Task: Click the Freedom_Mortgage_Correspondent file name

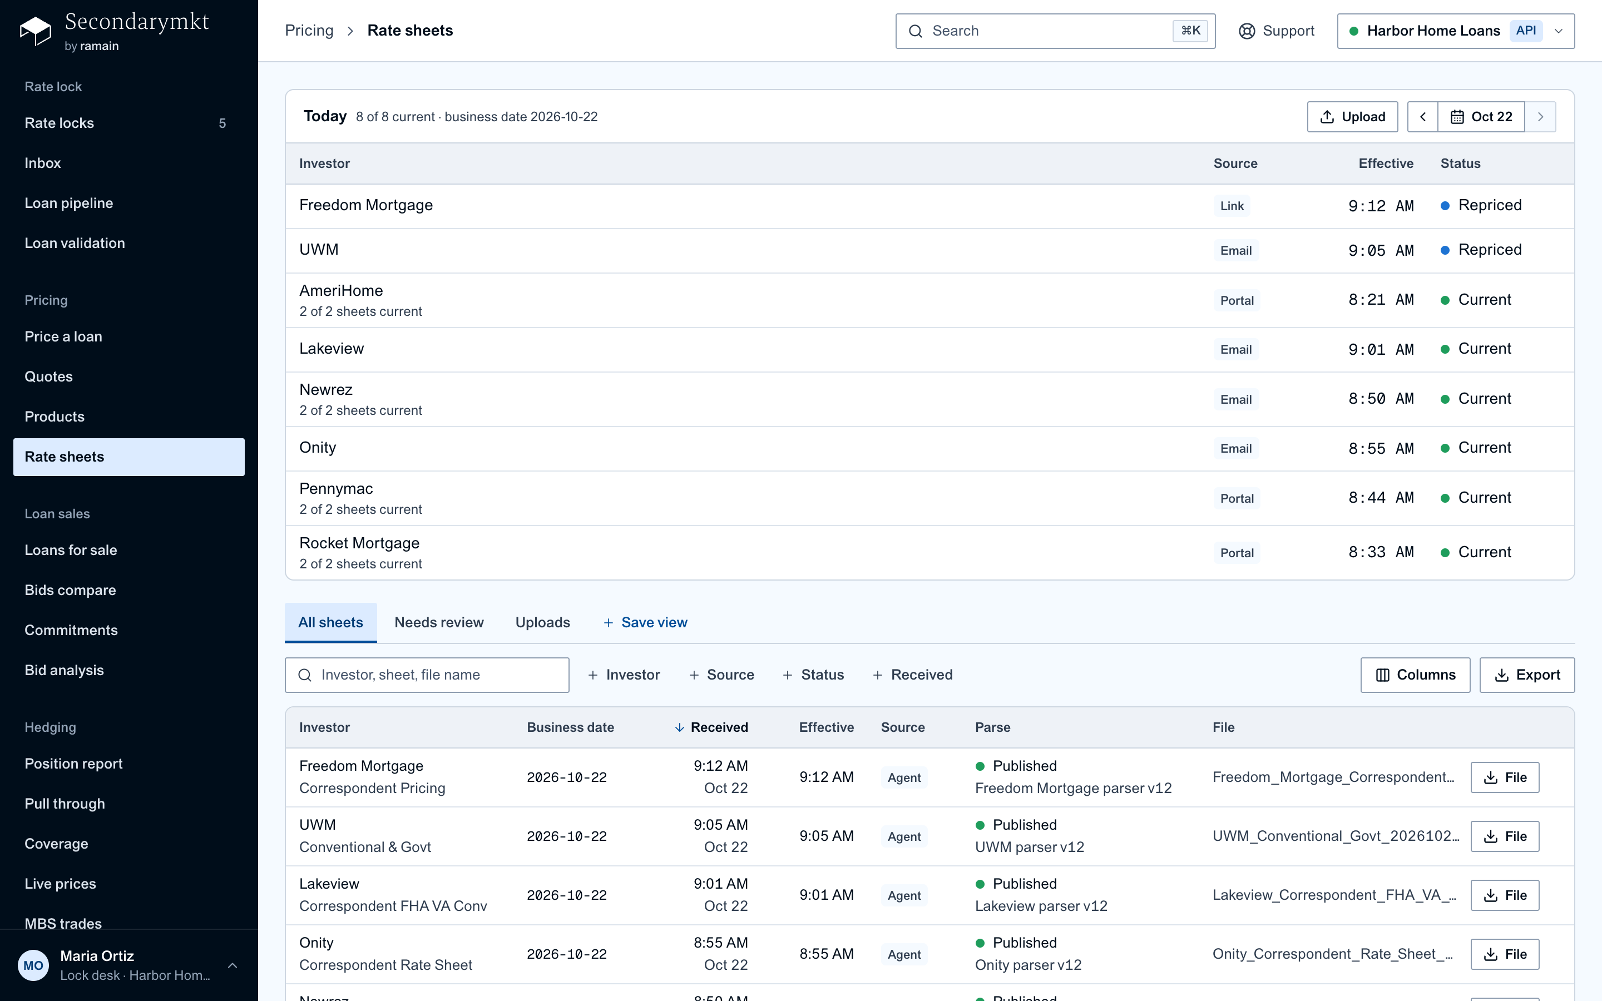Action: (x=1333, y=777)
